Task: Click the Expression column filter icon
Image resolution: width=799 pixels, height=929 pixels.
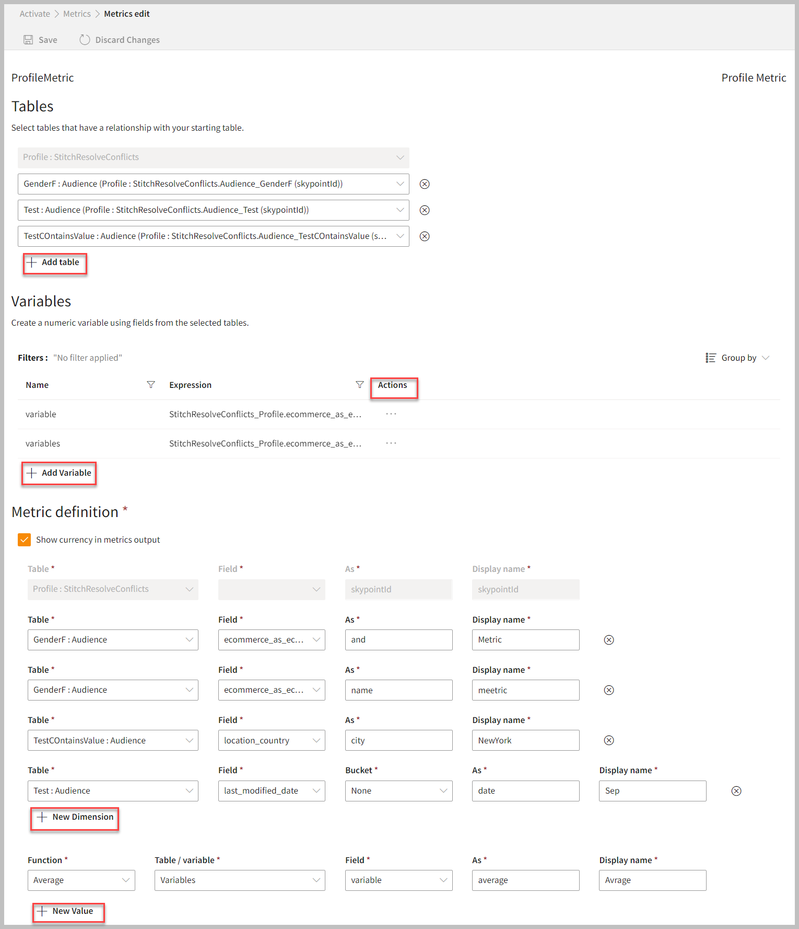Action: [x=360, y=385]
